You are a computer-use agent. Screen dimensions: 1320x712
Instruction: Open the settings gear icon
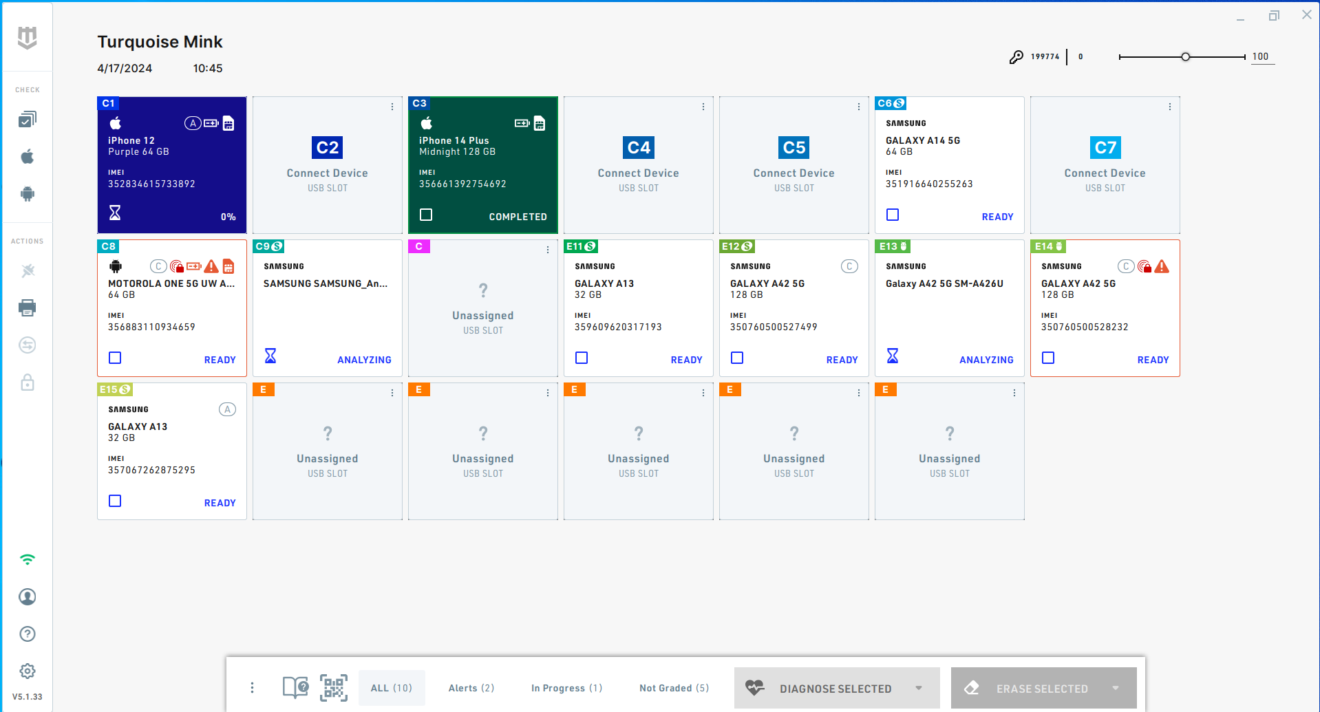tap(28, 671)
